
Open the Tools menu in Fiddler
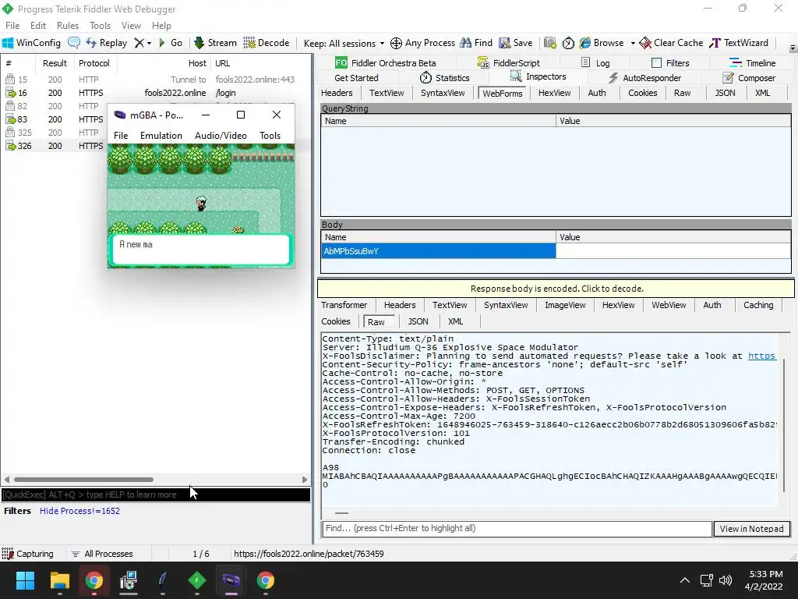100,26
